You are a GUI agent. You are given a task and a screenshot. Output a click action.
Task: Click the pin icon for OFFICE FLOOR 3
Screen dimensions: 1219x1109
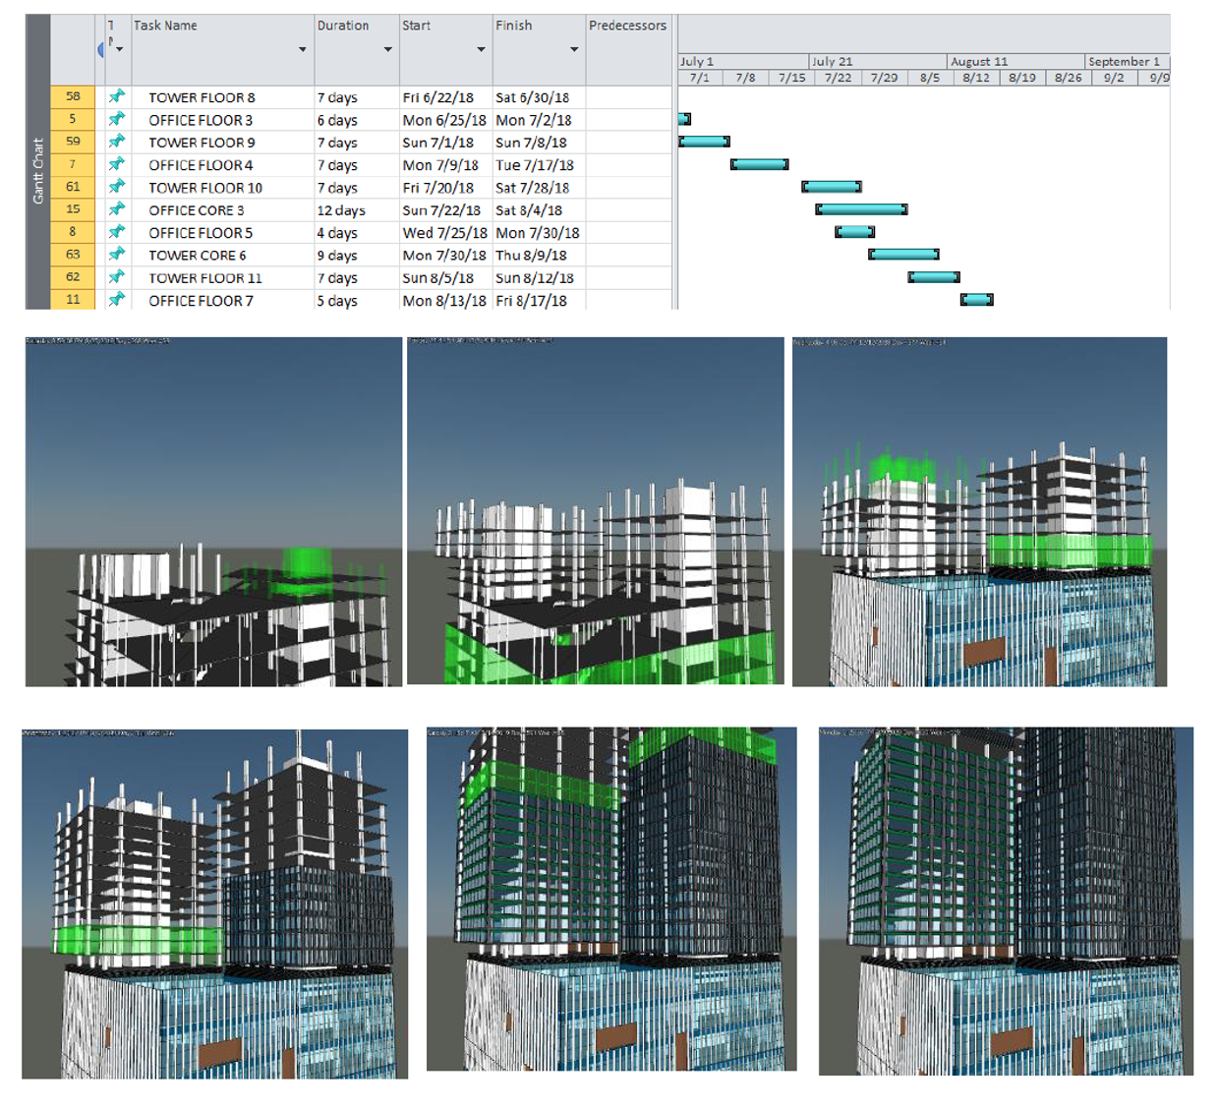(x=120, y=120)
